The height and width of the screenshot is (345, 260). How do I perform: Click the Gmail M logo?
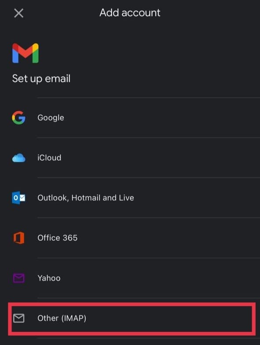pos(26,53)
